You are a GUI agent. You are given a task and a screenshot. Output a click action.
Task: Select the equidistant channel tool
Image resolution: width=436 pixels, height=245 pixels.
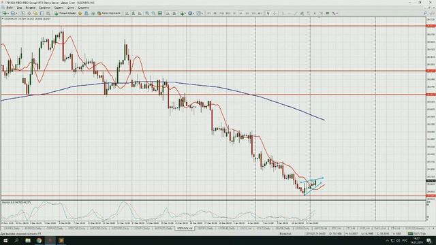[302, 14]
